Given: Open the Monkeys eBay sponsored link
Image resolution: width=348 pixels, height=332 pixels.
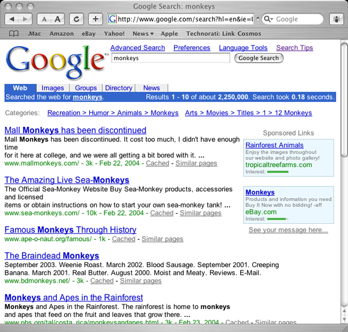Looking at the screenshot, I should coord(260,192).
